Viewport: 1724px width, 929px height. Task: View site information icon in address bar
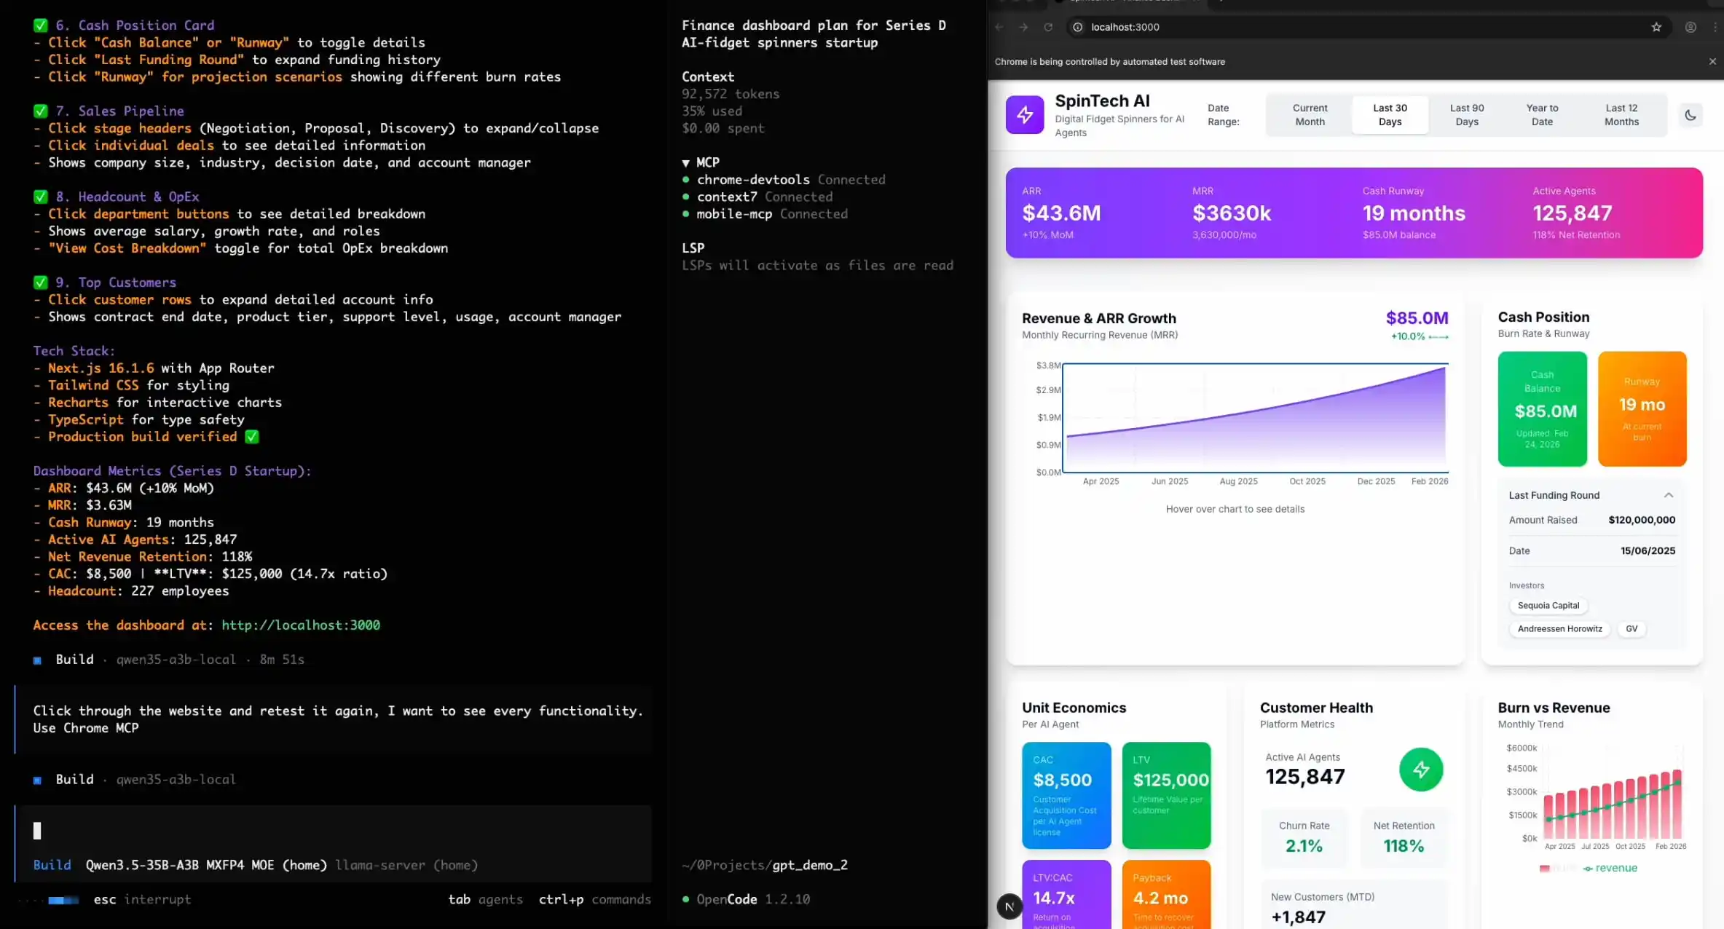pyautogui.click(x=1077, y=27)
